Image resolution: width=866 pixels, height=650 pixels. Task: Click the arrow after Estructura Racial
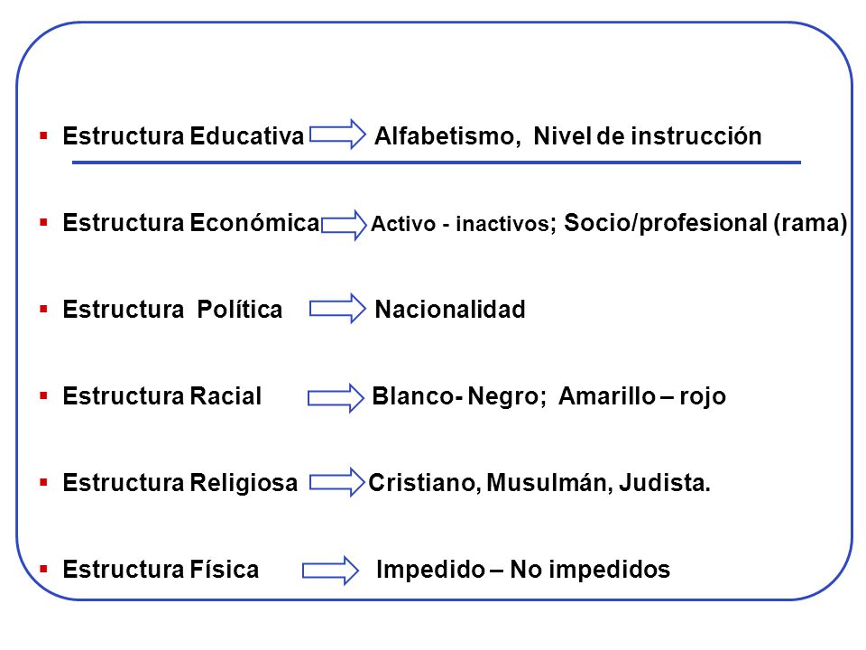[x=336, y=398]
